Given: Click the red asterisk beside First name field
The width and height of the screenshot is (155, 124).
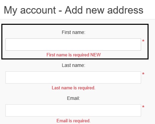Looking at the screenshot, I should click(143, 41).
